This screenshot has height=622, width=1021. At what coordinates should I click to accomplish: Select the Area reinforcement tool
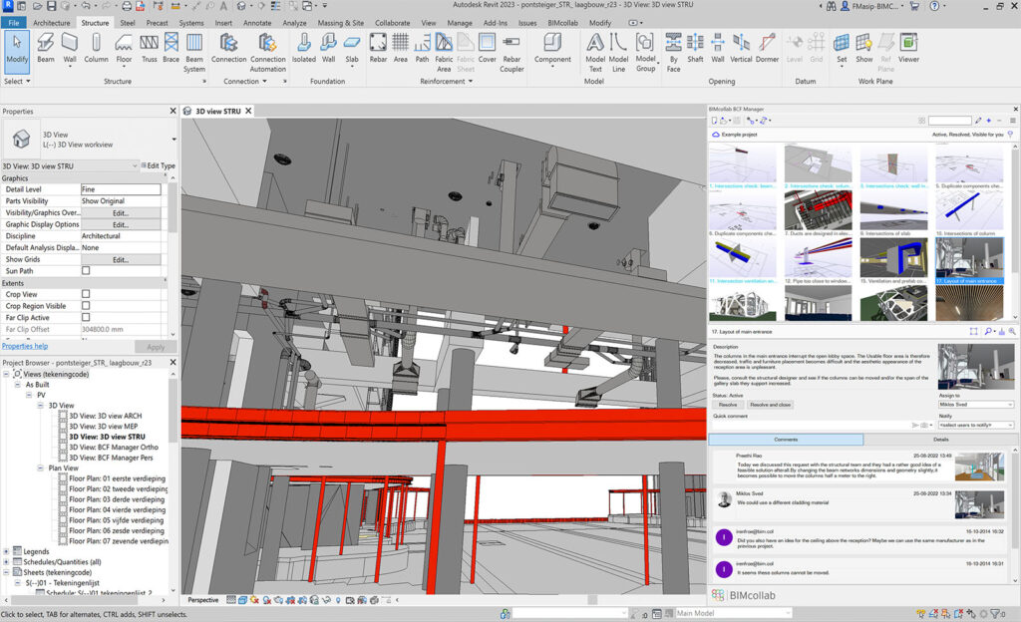tap(401, 48)
